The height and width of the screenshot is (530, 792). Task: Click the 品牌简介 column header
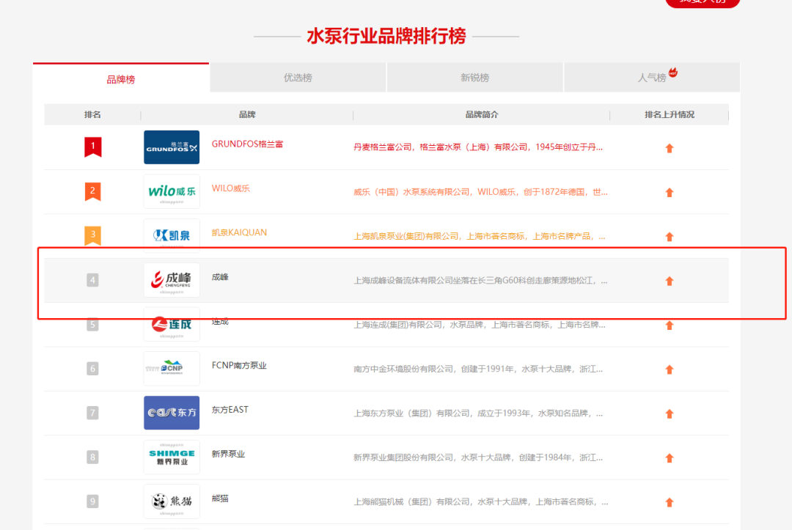[482, 114]
